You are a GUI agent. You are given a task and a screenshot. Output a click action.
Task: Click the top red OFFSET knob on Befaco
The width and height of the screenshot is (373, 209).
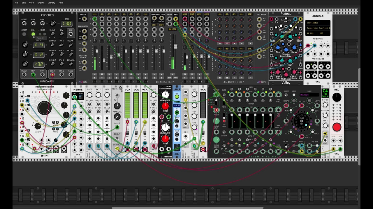coord(165,106)
